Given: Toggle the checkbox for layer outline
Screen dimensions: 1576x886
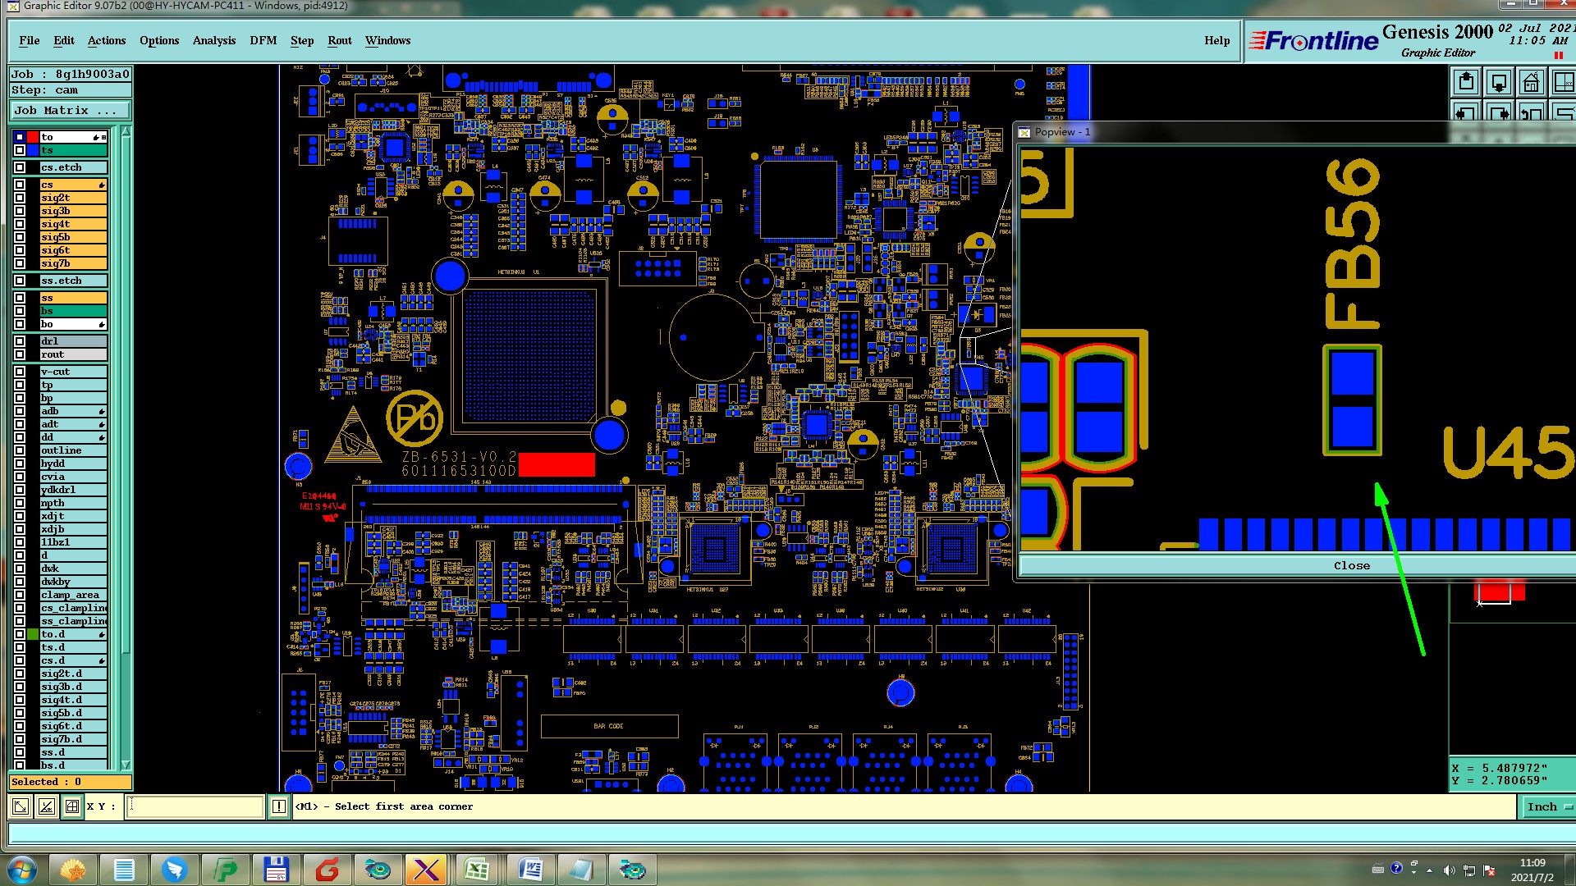Looking at the screenshot, I should (20, 450).
